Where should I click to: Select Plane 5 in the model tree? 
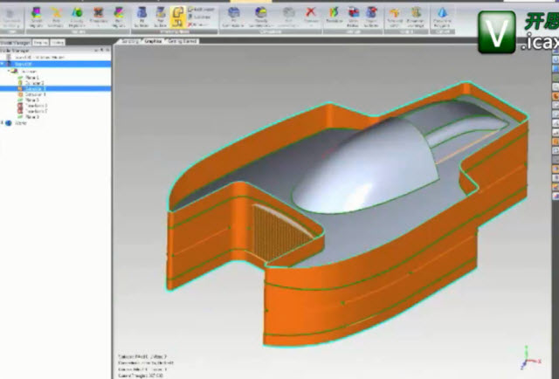(x=32, y=100)
